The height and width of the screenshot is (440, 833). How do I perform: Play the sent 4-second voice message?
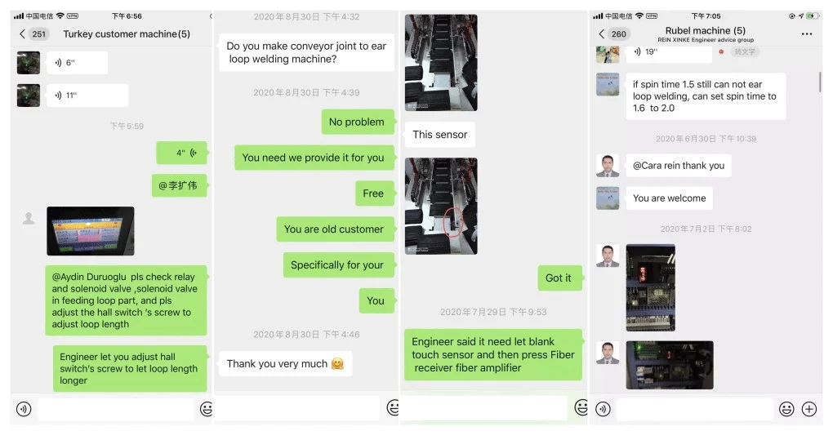[181, 153]
